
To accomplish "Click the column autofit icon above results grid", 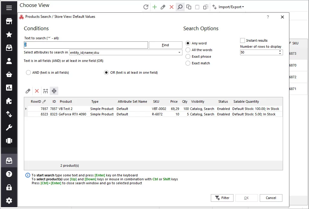I will tap(54, 91).
